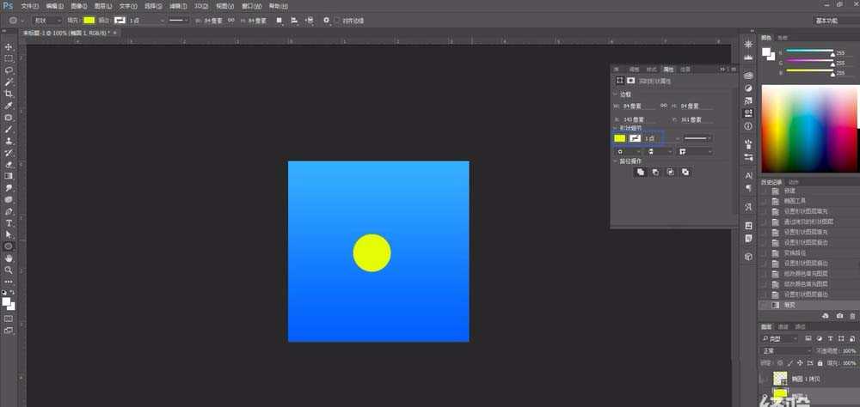Choose the Hand tool
The image size is (860, 407).
click(x=9, y=258)
